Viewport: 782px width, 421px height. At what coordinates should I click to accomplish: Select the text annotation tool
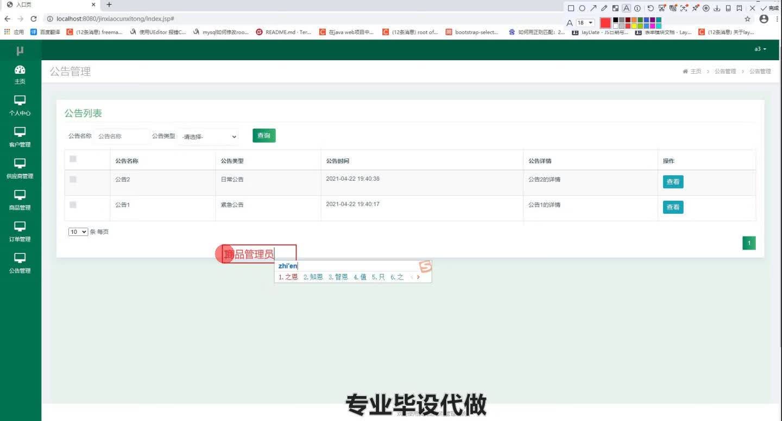[x=626, y=8]
